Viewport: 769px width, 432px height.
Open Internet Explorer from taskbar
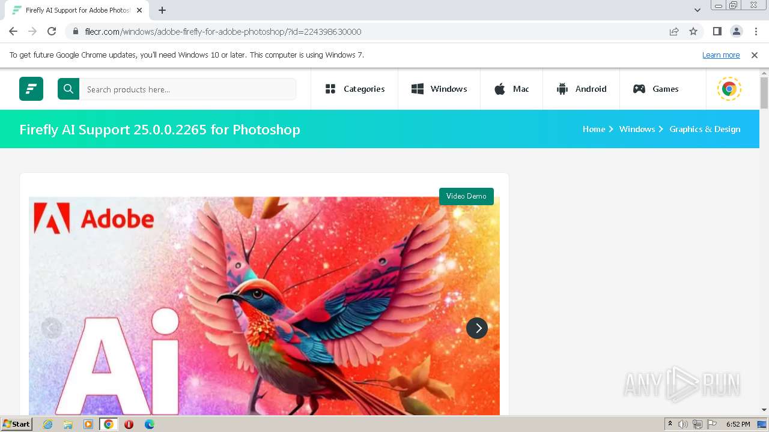coord(47,424)
